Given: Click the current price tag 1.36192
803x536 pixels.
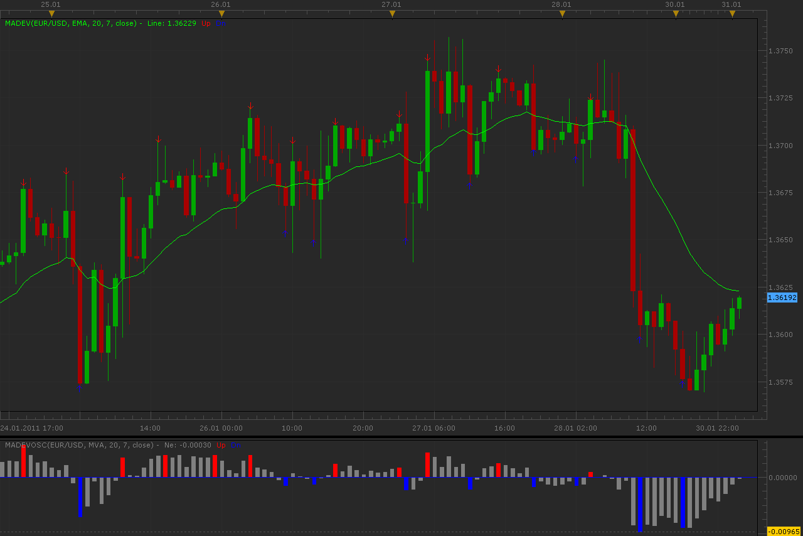Looking at the screenshot, I should click(782, 297).
